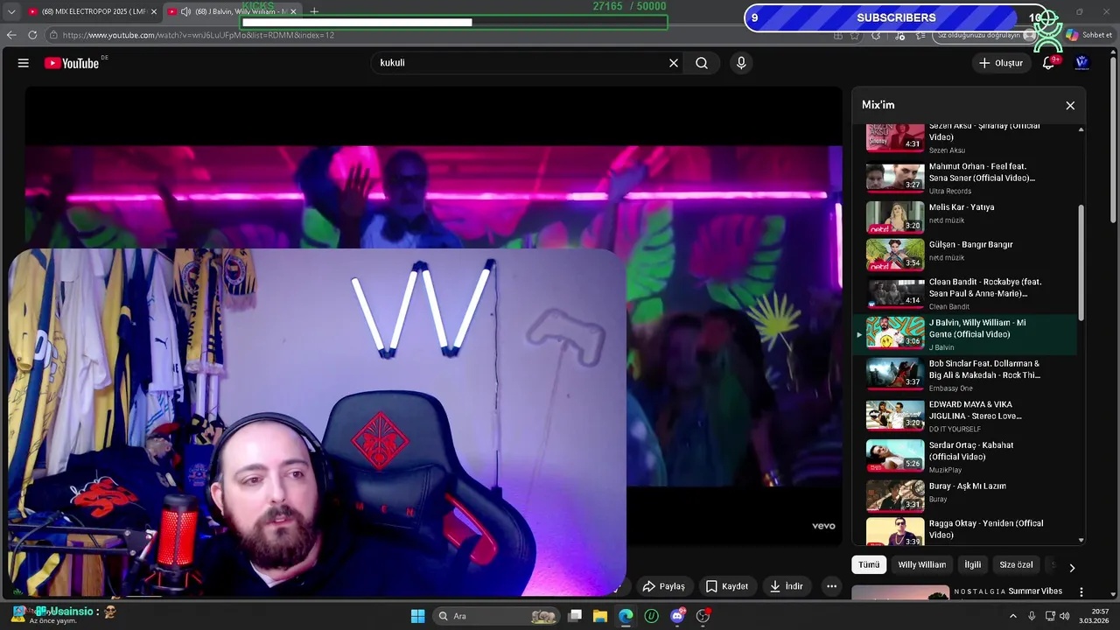
Task: Switch to the MIX ELECTROPOP 2025 tab
Action: (91, 11)
